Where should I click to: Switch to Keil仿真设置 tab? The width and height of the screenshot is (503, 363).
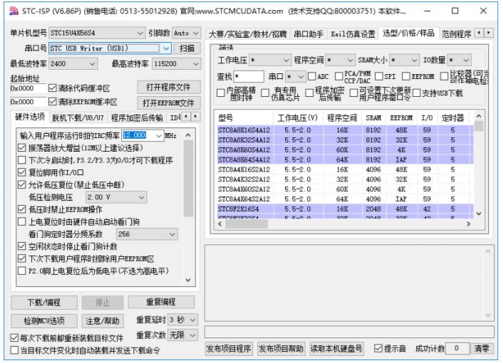[x=353, y=34]
